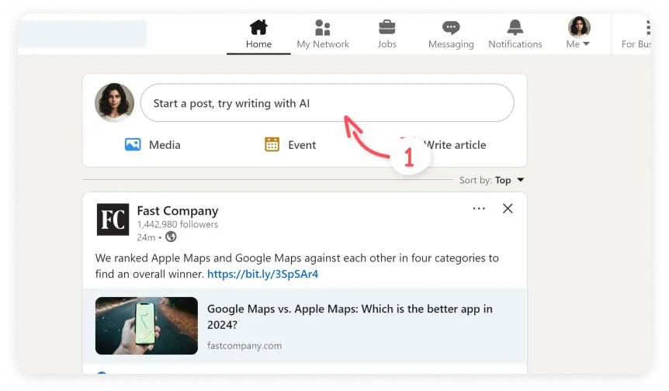Open the Sort by Top dropdown

(491, 180)
